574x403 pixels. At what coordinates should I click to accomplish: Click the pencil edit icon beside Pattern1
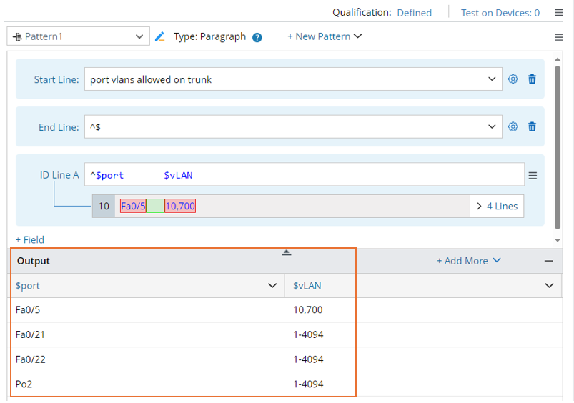tap(160, 36)
